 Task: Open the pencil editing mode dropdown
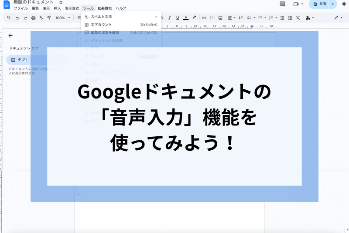339,17
